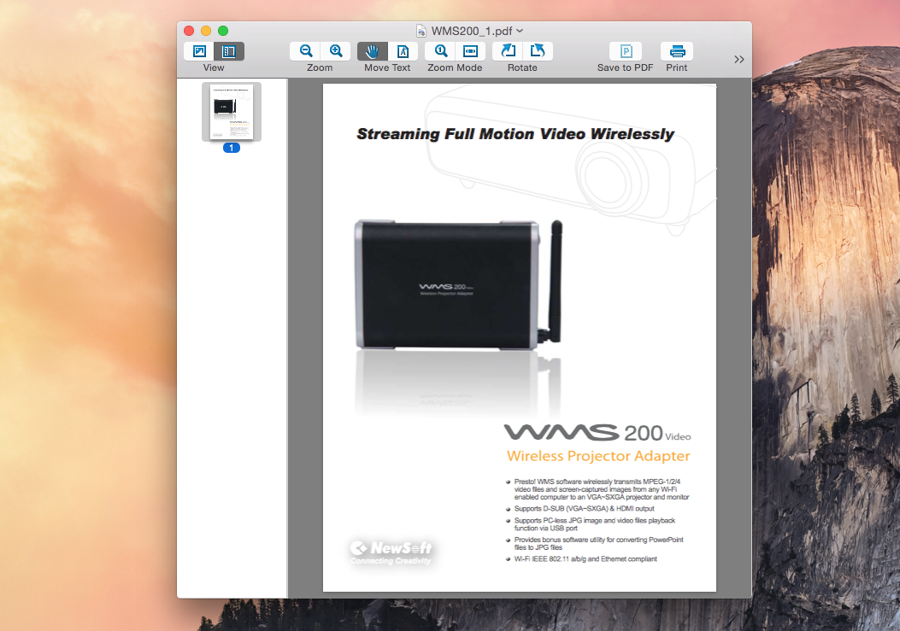Click the PDF document icon in title bar
Screen dimensions: 900x631
coord(421,31)
